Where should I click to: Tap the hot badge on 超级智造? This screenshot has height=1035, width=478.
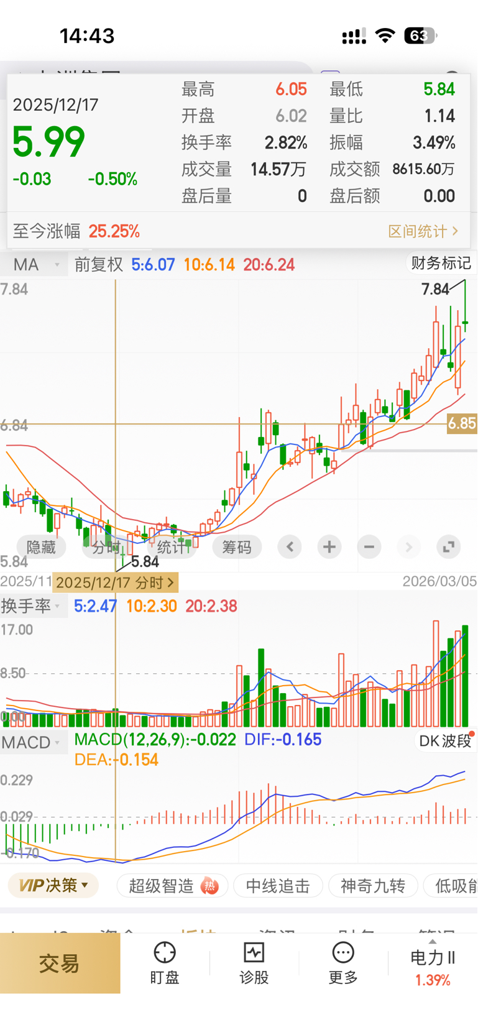pyautogui.click(x=210, y=886)
